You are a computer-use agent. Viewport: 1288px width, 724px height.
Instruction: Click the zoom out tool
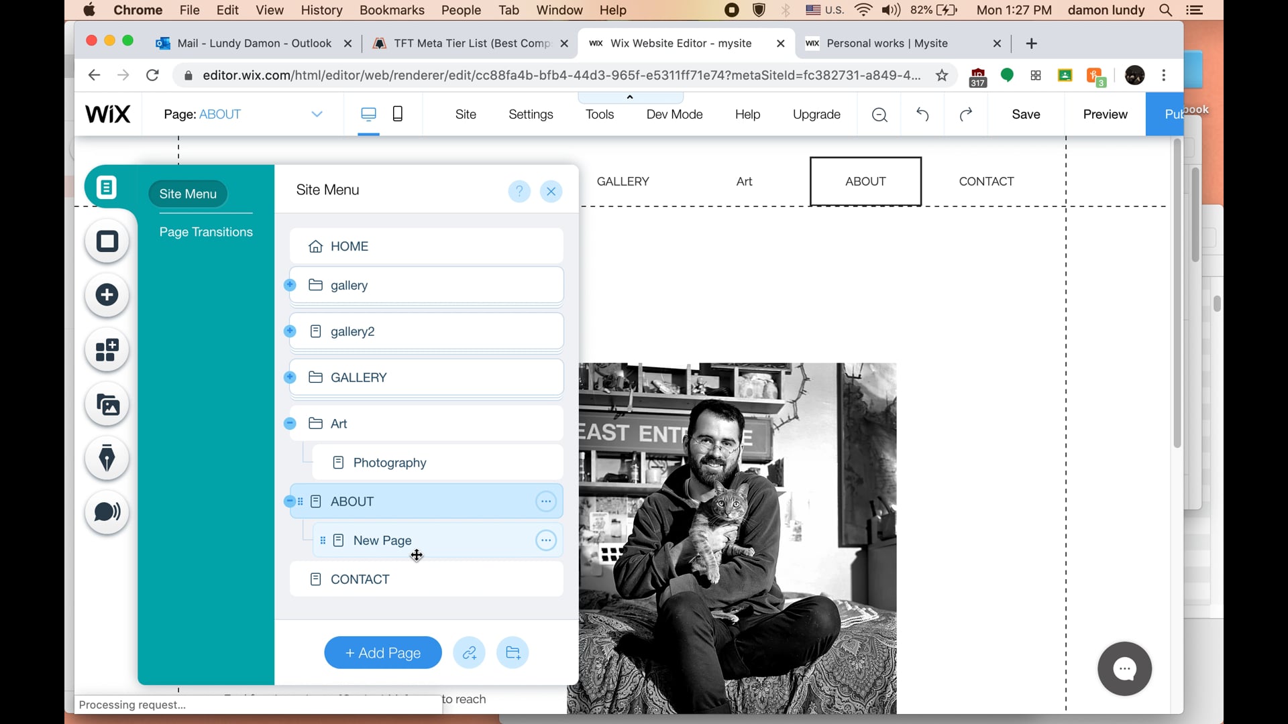879,114
